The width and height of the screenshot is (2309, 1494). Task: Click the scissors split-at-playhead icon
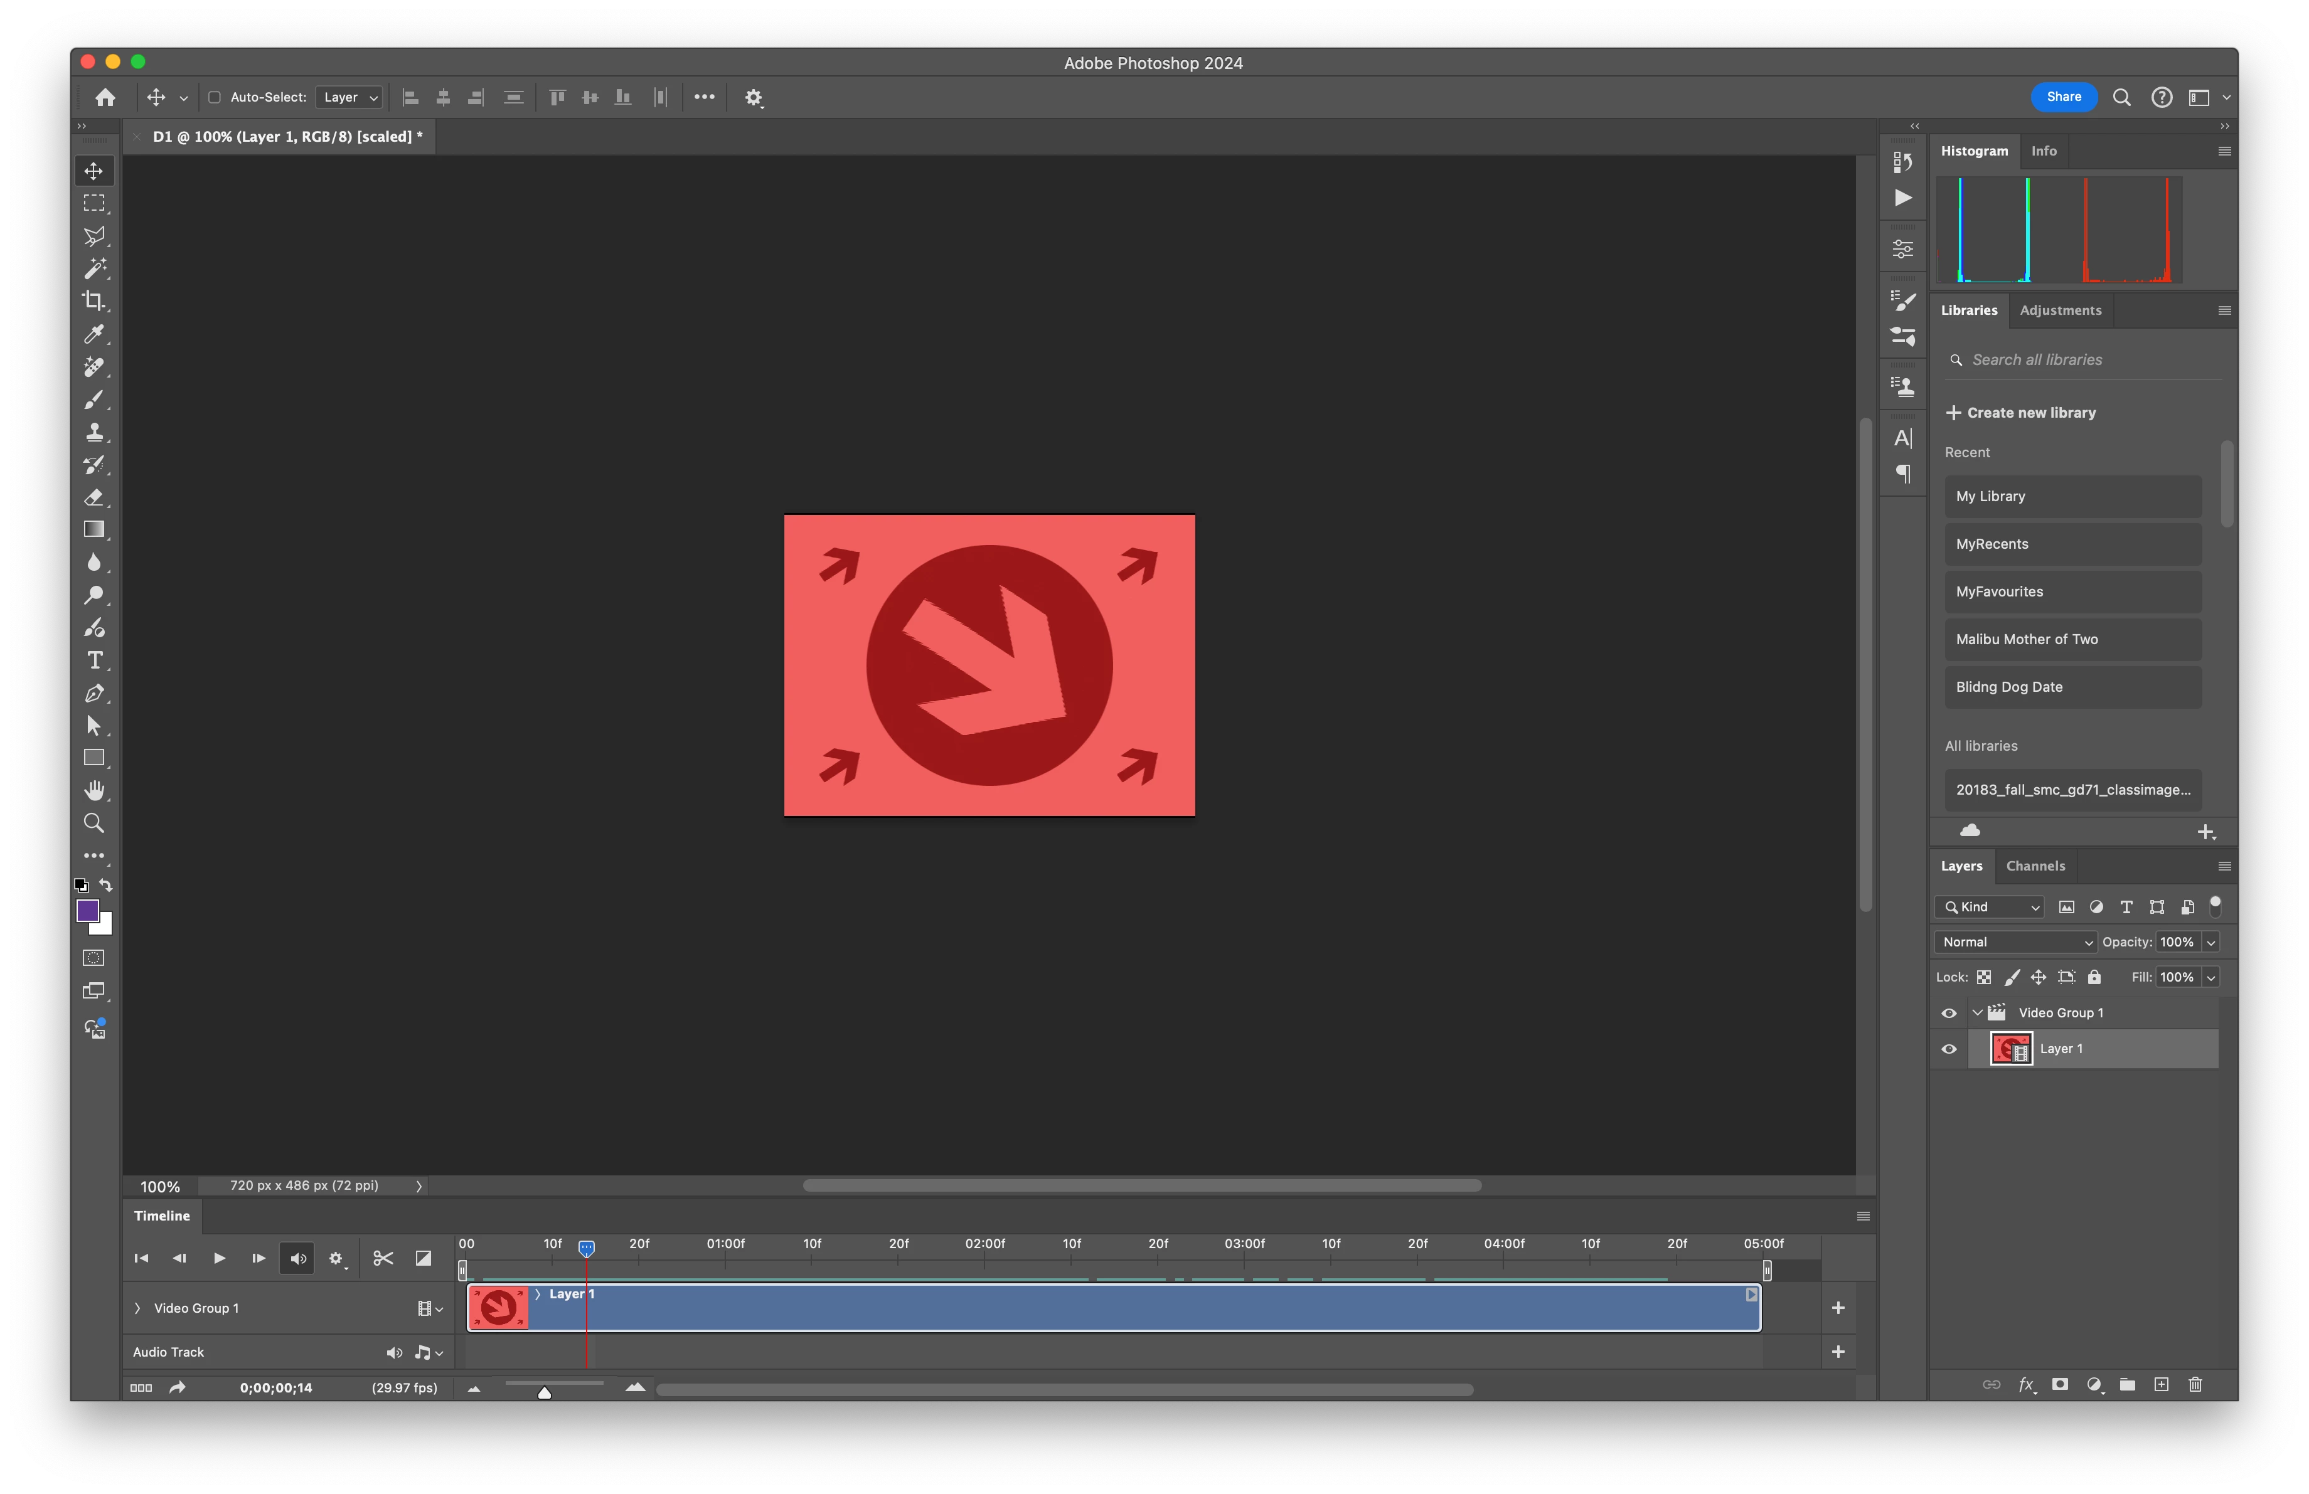383,1258
